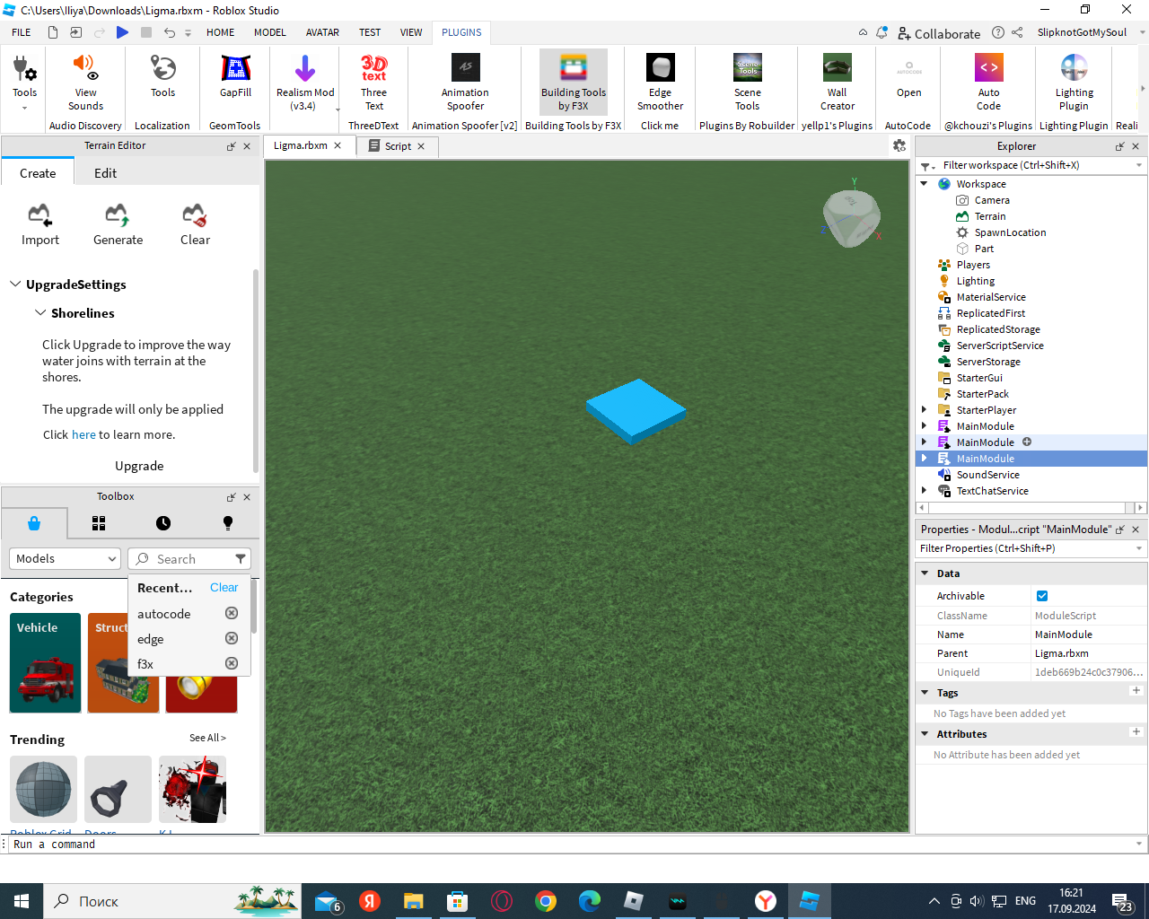Open Toolbox recent clock tab

coord(162,523)
